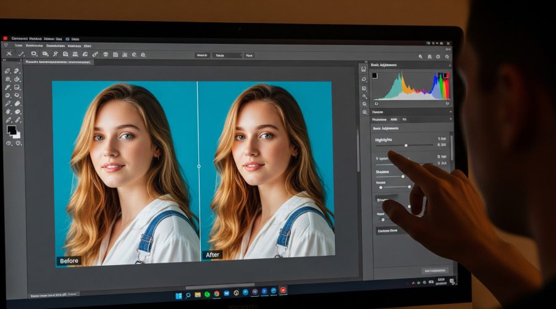Click the chain link icon in top toolbar
The height and width of the screenshot is (309, 556).
click(95, 54)
